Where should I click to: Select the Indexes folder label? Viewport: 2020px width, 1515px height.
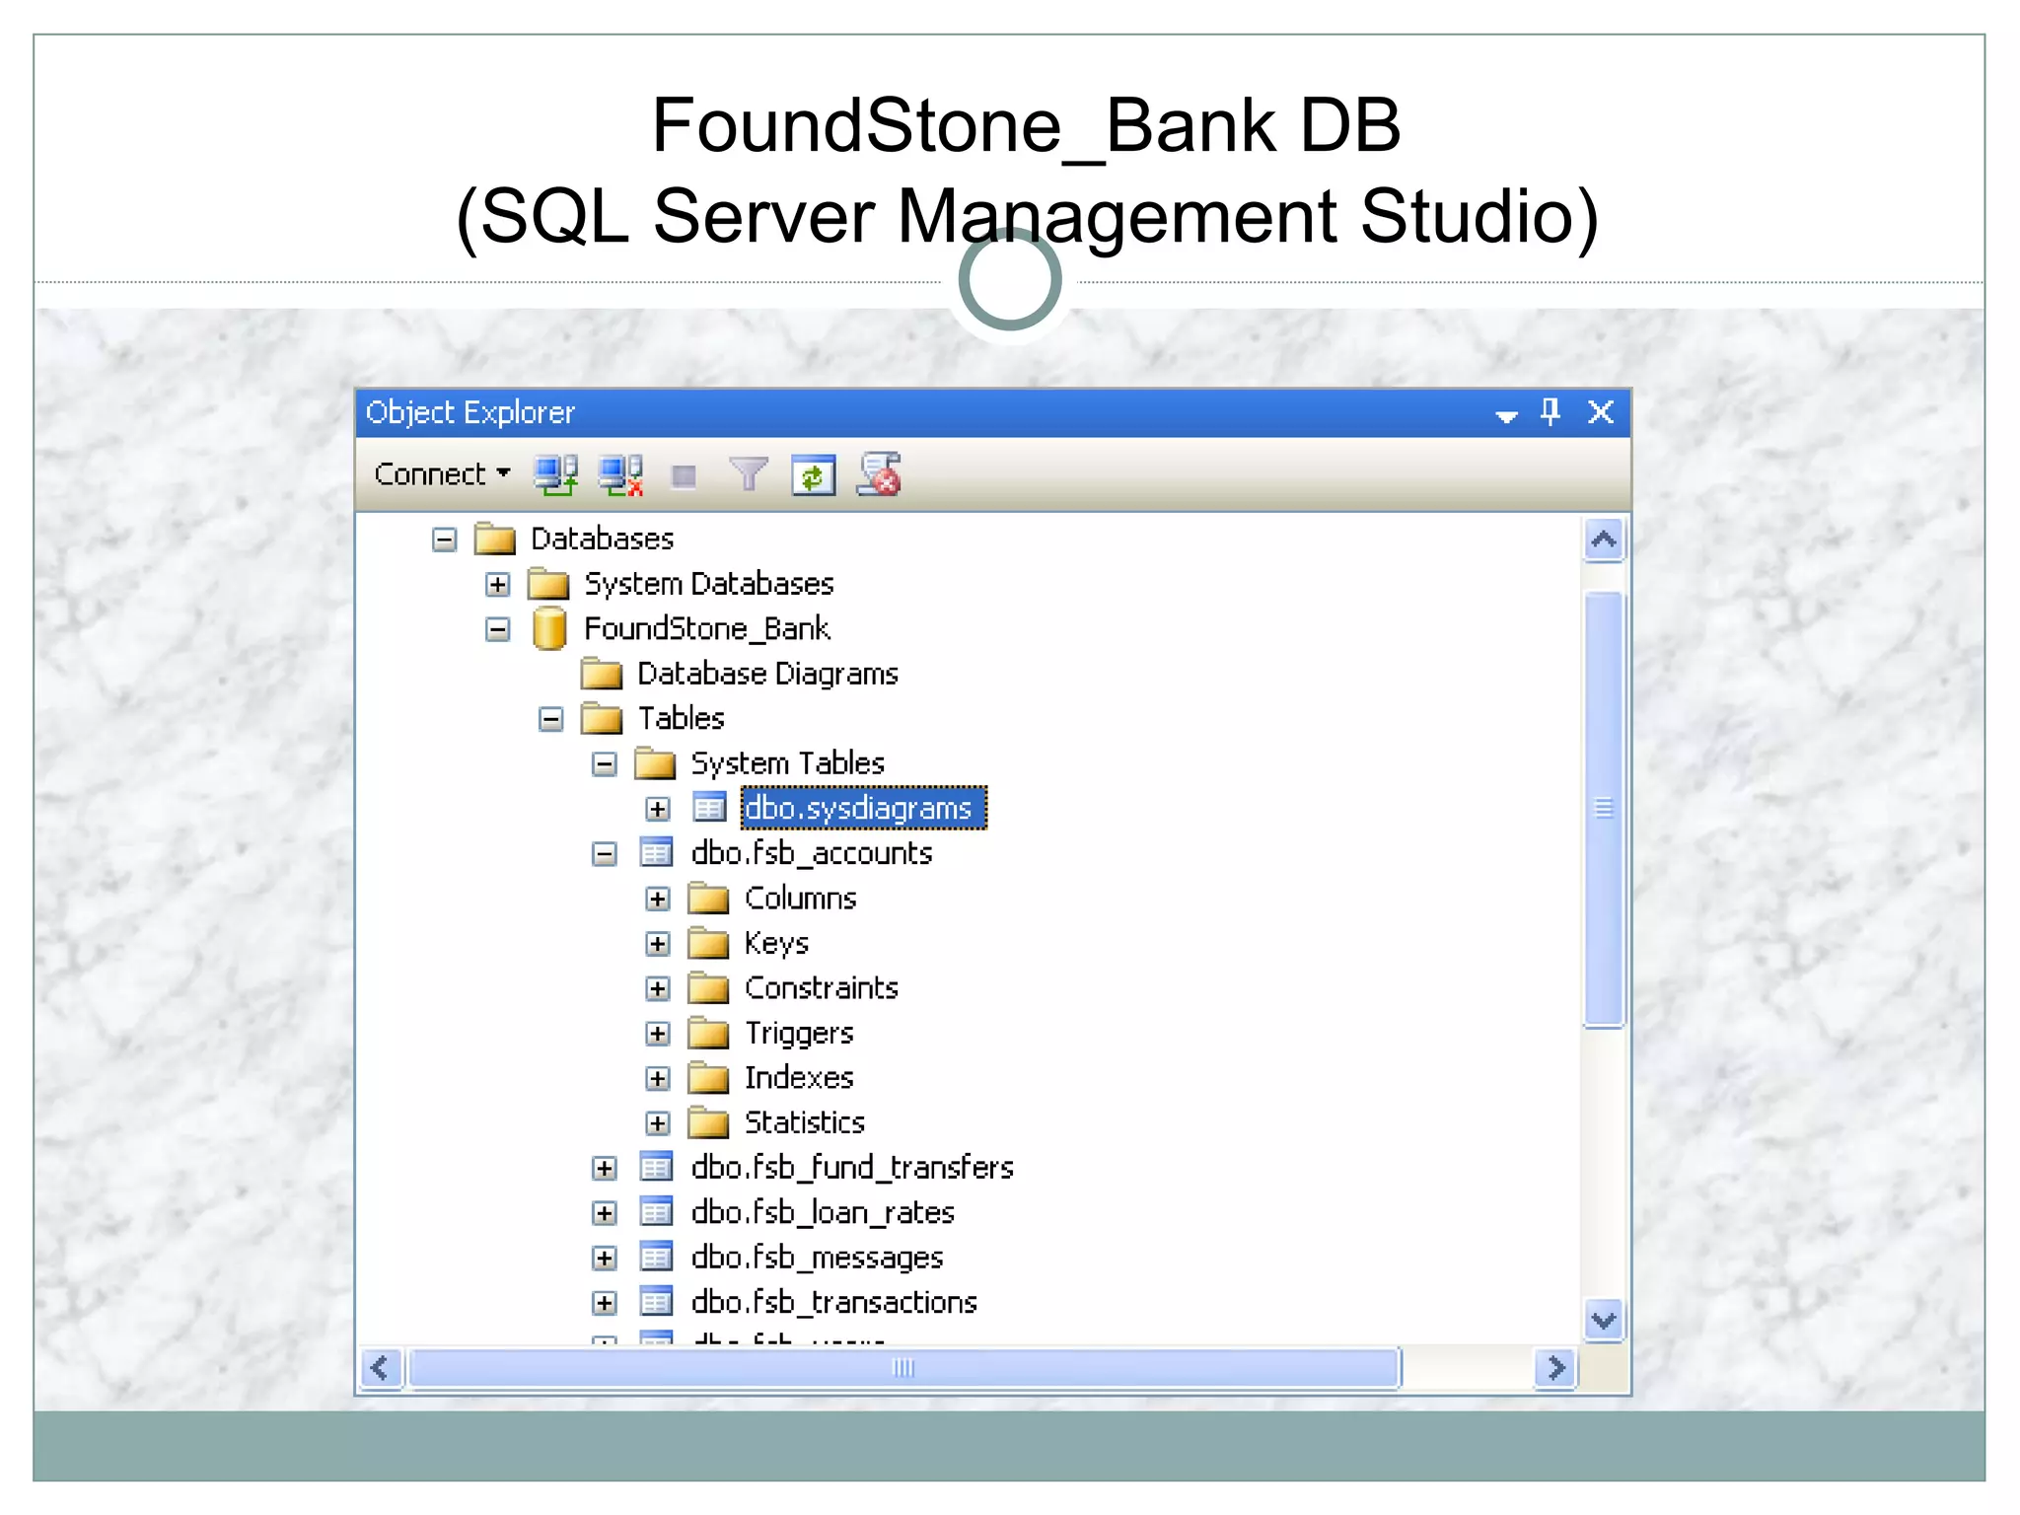pos(799,1077)
